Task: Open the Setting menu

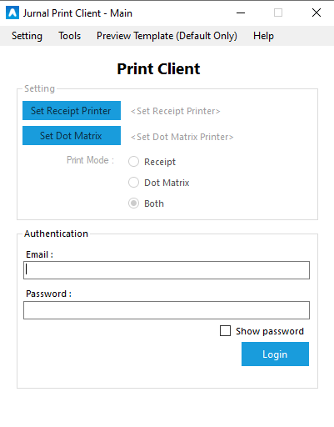Action: (27, 36)
